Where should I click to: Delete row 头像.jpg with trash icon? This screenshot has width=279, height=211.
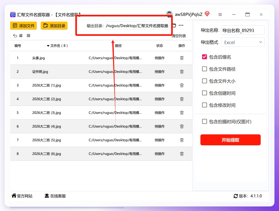click(182, 58)
